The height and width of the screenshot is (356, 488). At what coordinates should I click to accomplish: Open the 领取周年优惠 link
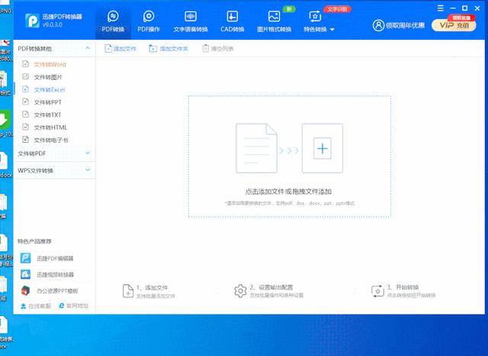coord(405,25)
